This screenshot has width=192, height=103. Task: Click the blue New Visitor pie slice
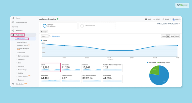tap(162, 78)
